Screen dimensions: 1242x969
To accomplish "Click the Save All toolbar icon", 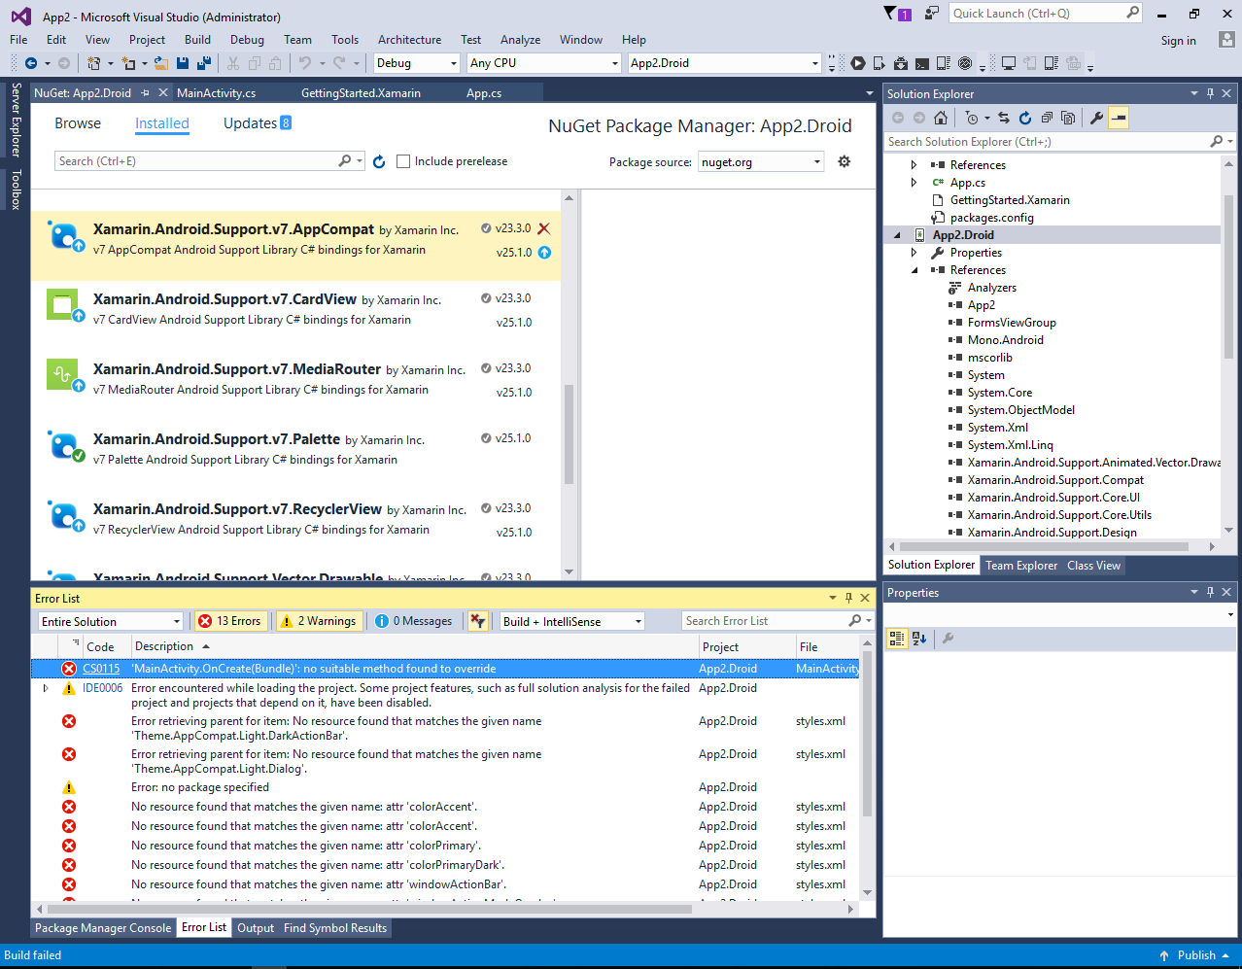I will (204, 63).
